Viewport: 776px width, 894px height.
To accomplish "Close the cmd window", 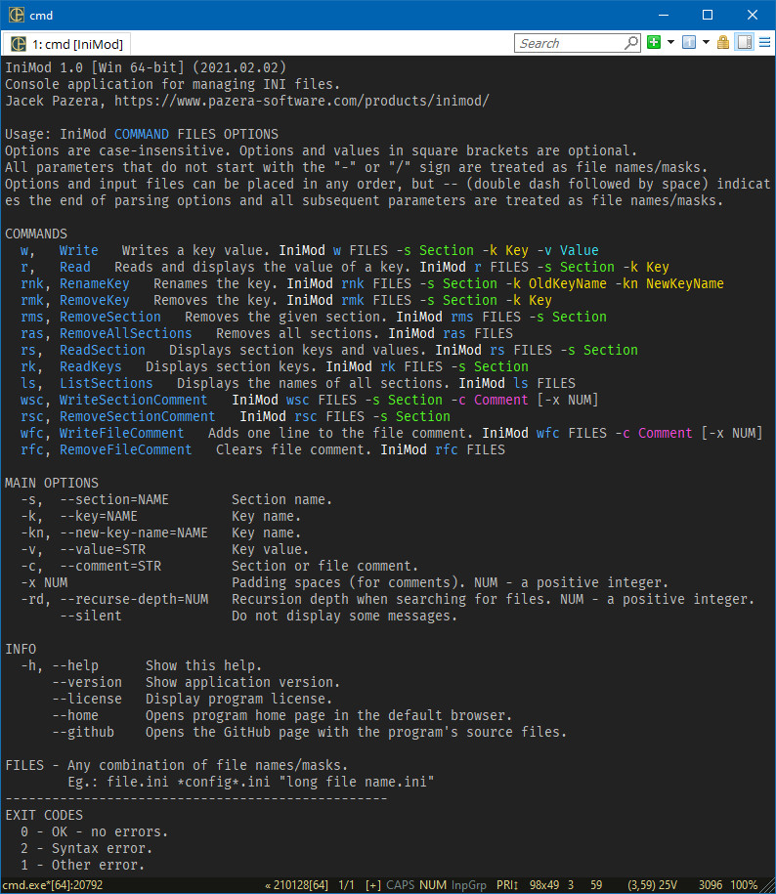I will (753, 15).
